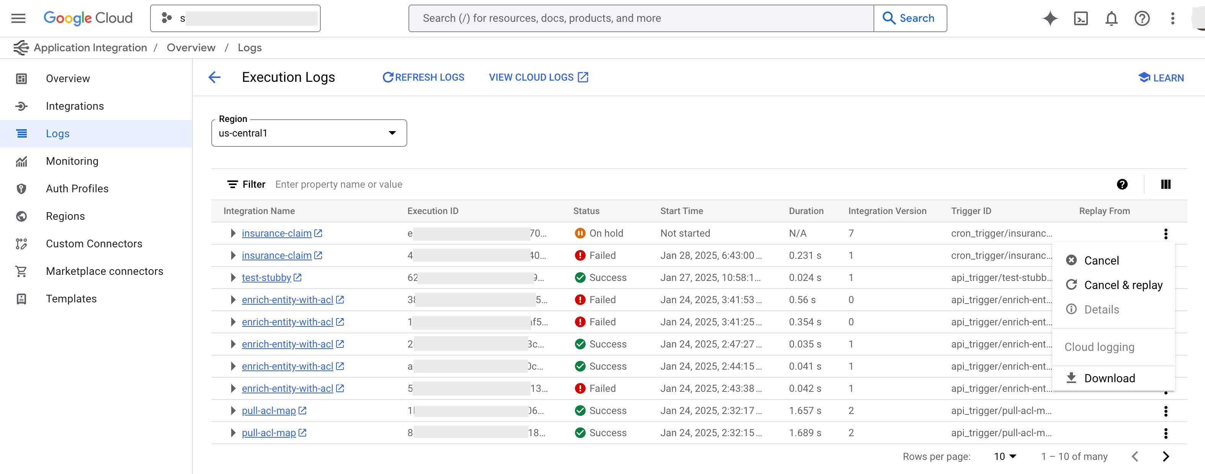
Task: Click the back arrow navigation icon
Action: pos(214,77)
